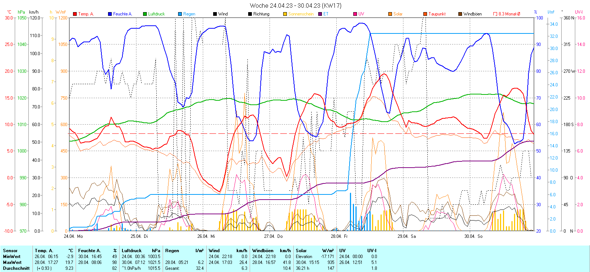590x272 pixels.
Task: Click the 'km/h' axis unit label above the chart
Action: pyautogui.click(x=34, y=12)
